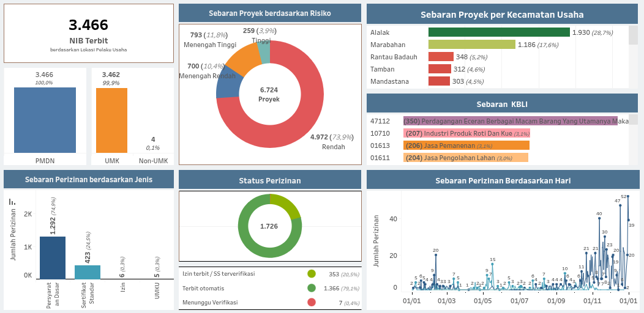Click the olive Izin terbit legend dot
Viewport: 644px width, 313px height.
tap(312, 274)
